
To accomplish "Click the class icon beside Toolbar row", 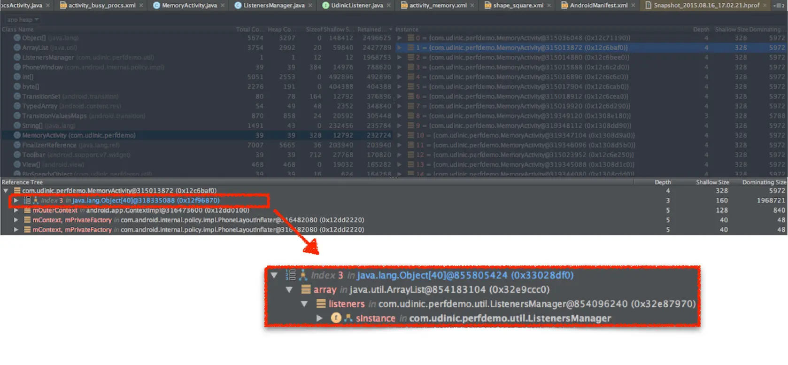I will coord(17,155).
